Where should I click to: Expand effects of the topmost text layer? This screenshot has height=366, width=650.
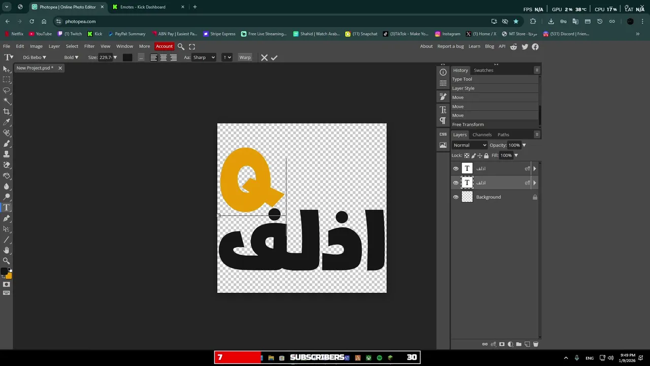tap(534, 169)
